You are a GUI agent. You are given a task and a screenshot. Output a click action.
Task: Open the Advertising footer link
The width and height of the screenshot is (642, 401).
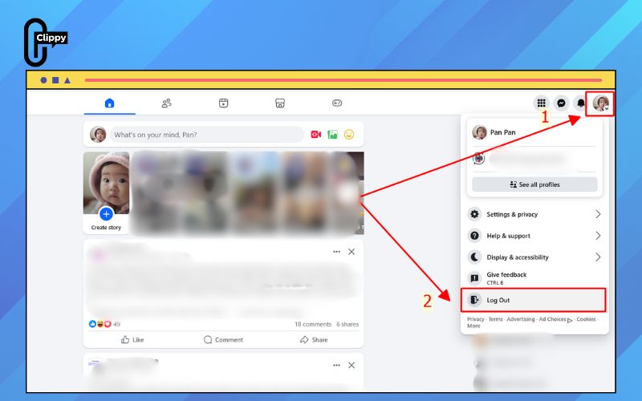point(521,319)
